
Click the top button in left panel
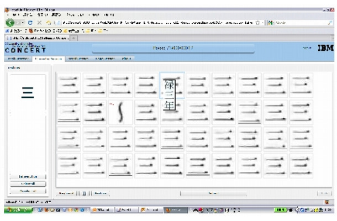28,177
